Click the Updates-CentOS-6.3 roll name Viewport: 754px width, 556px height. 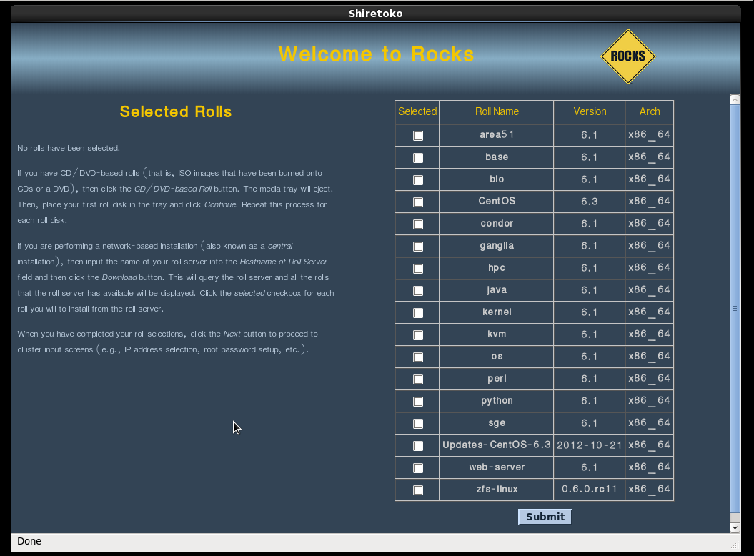pyautogui.click(x=497, y=445)
